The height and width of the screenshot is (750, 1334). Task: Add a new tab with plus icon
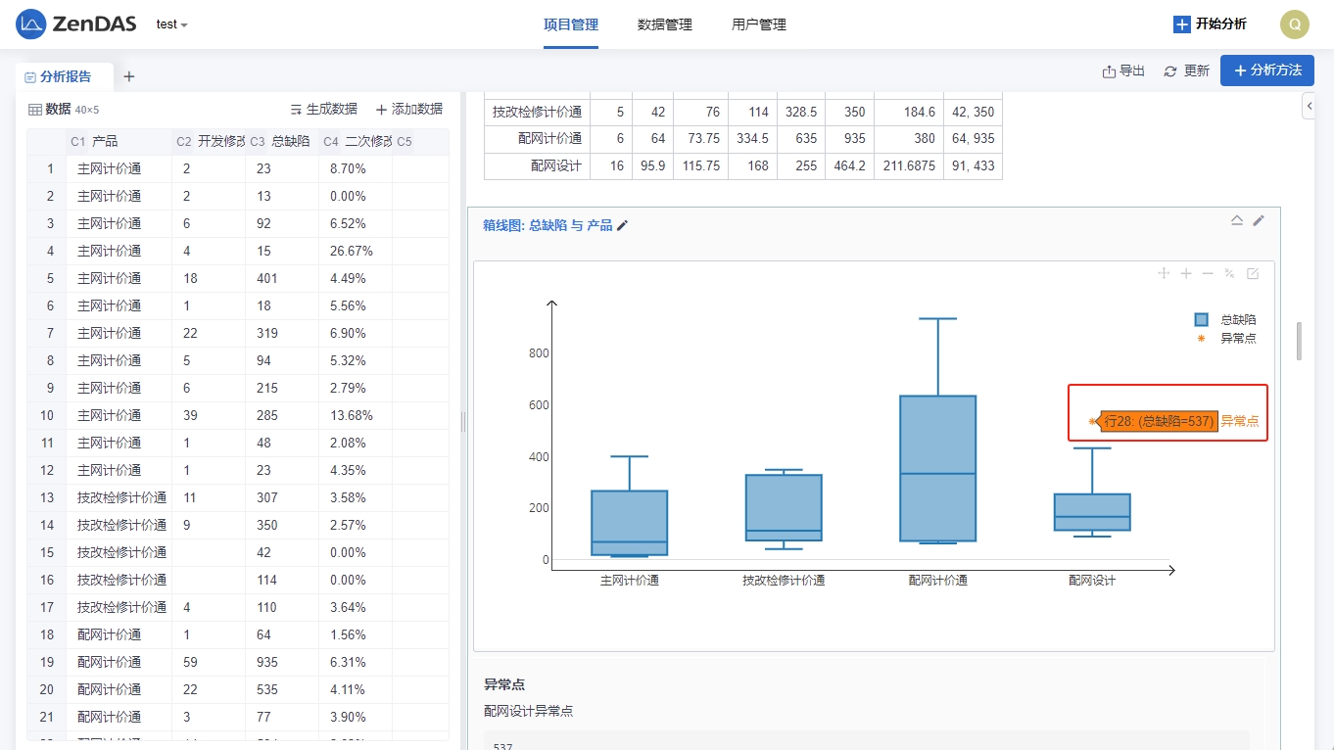(128, 76)
